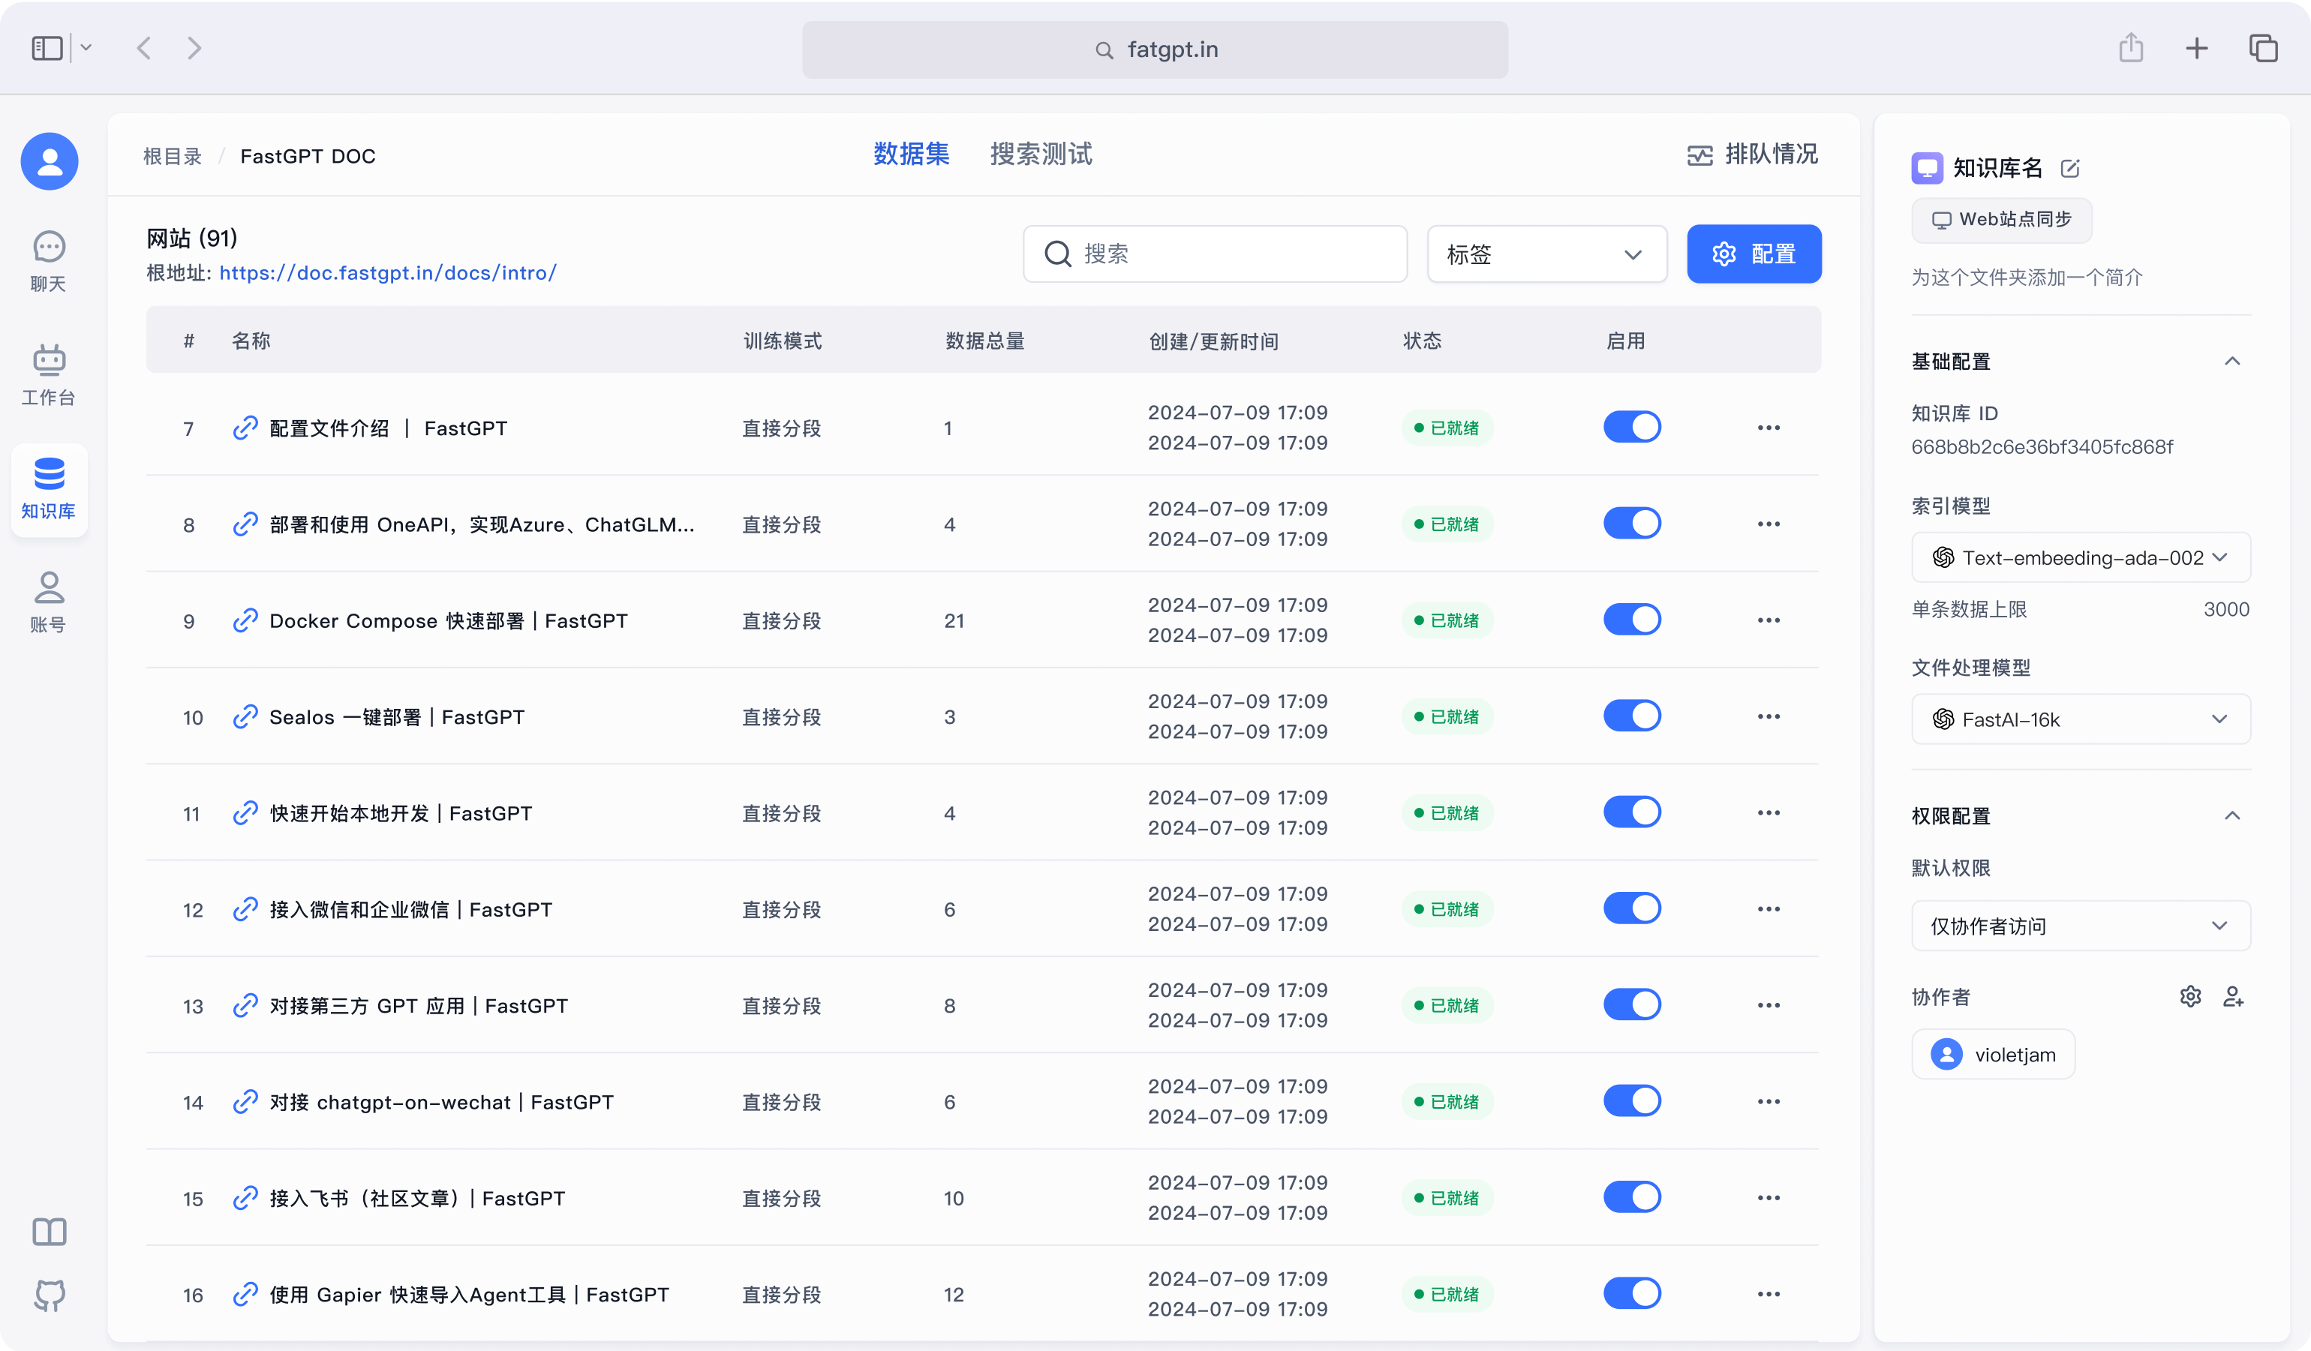Click the dataset 搜索 search field
Image resolution: width=2311 pixels, height=1351 pixels.
1215,254
